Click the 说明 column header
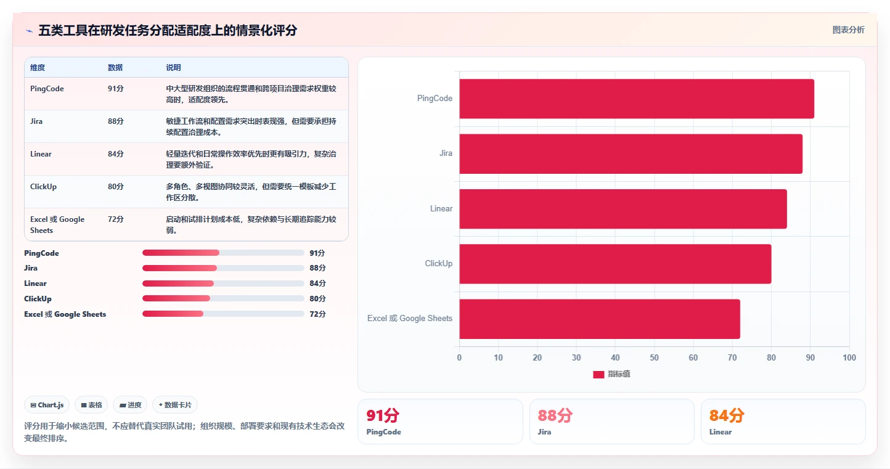Screen dimensions: 890x469 click(173, 68)
